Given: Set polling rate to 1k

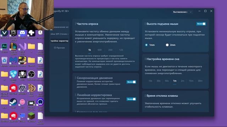Looking at the screenshot, I should tap(89, 50).
